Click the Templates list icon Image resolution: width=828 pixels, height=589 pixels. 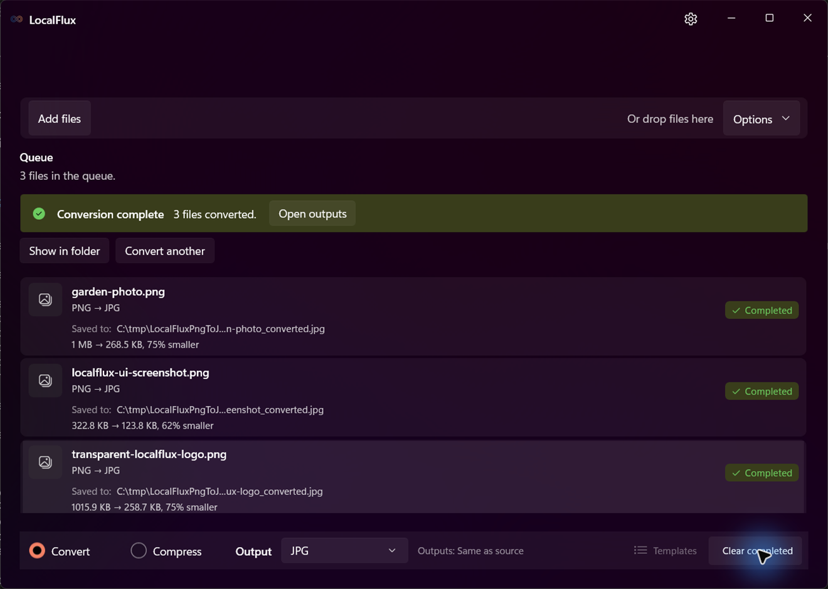[x=640, y=550]
